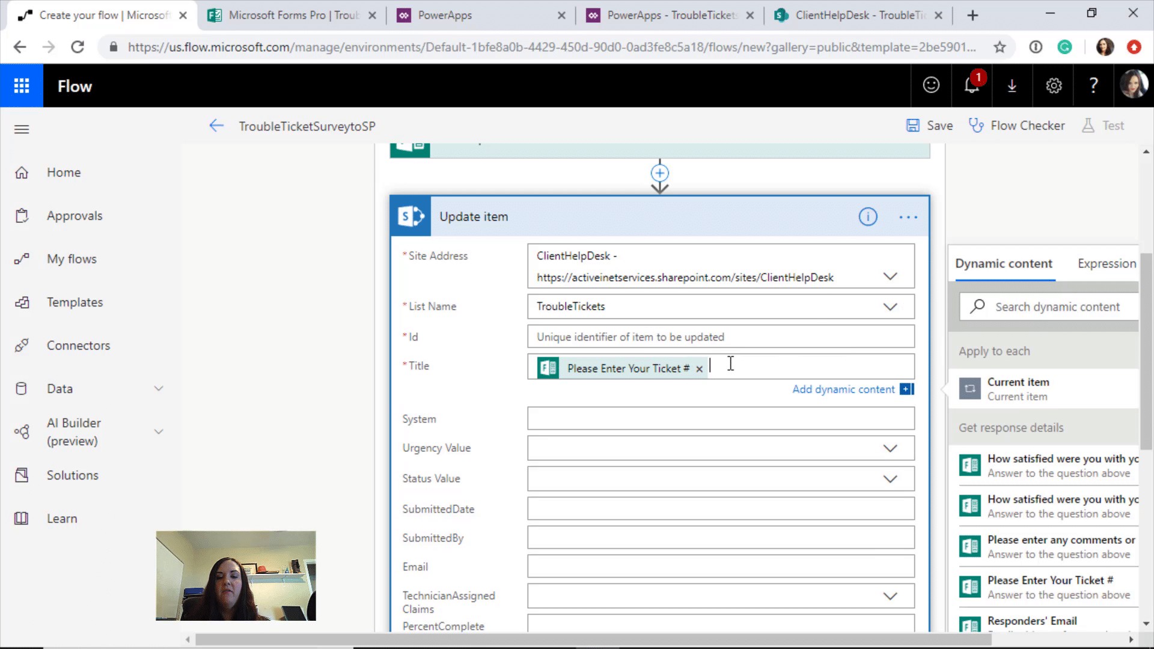This screenshot has height=649, width=1154.
Task: Switch to PowerApps - TroubleTickets browser tab
Action: [x=670, y=16]
